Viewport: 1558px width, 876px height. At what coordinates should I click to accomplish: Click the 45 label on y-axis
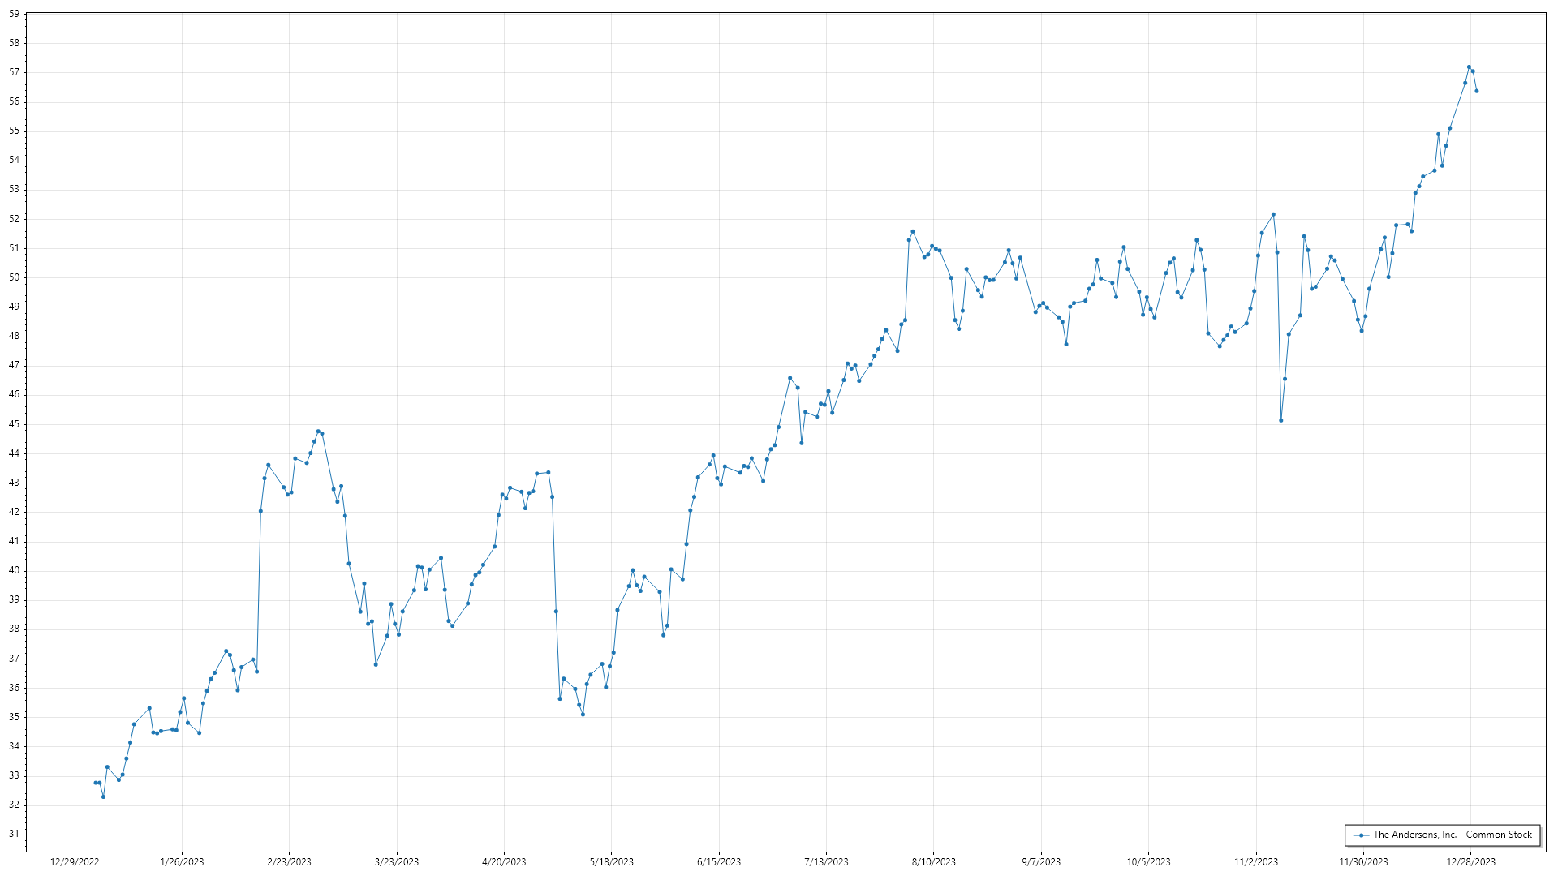(14, 424)
